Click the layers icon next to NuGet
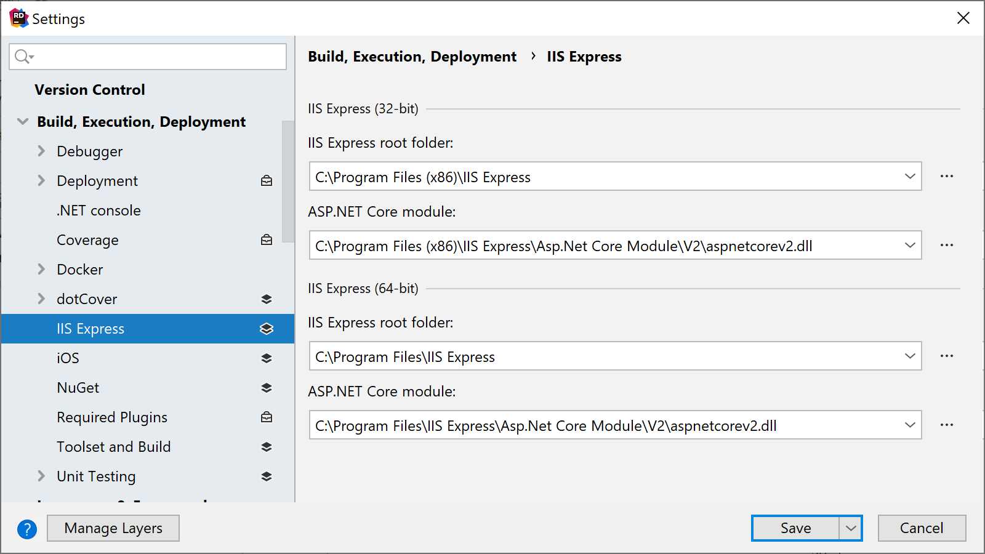The image size is (985, 554). [x=267, y=387]
